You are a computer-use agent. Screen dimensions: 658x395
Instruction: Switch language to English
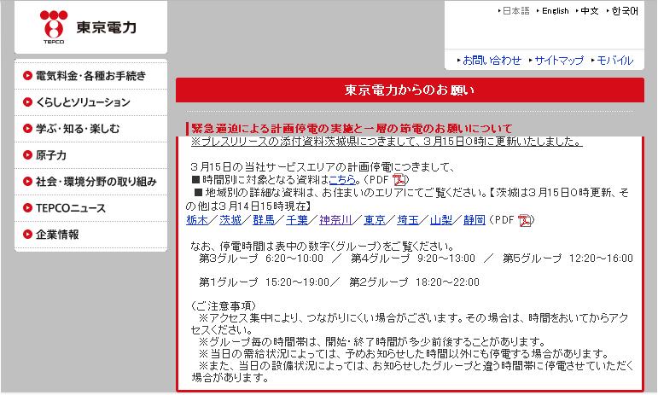click(x=556, y=11)
